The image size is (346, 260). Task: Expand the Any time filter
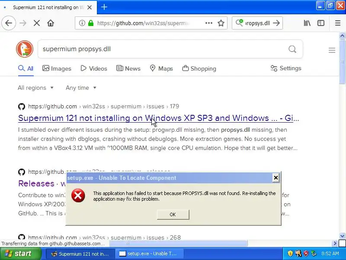[x=81, y=88]
